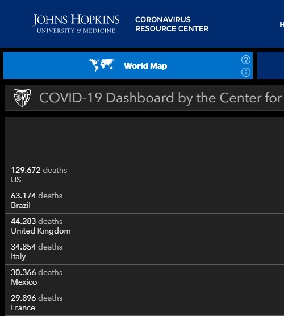This screenshot has width=284, height=316.
Task: Click the world map globe icon
Action: pyautogui.click(x=102, y=65)
